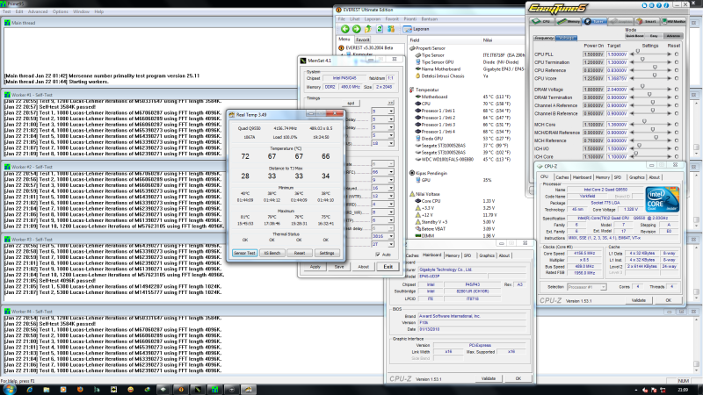Click the users icon in EVEREST toolbar
The height and width of the screenshot is (395, 703).
pyautogui.click(x=391, y=29)
